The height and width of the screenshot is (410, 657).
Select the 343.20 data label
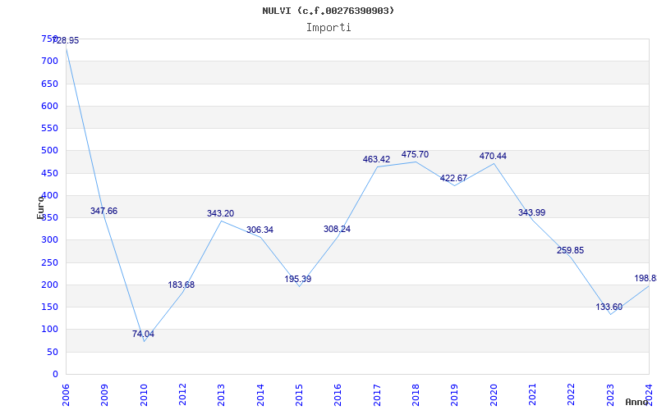coord(220,214)
